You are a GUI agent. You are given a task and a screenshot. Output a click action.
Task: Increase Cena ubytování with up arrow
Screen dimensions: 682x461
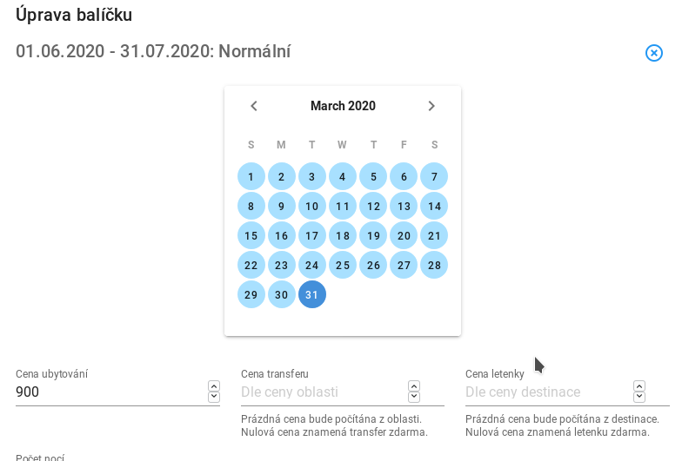point(214,385)
